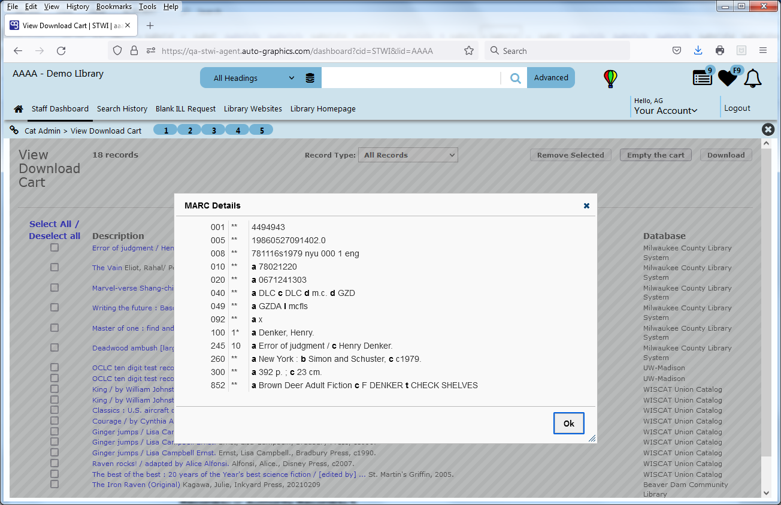The height and width of the screenshot is (505, 781).
Task: Open the History menu
Action: point(78,7)
